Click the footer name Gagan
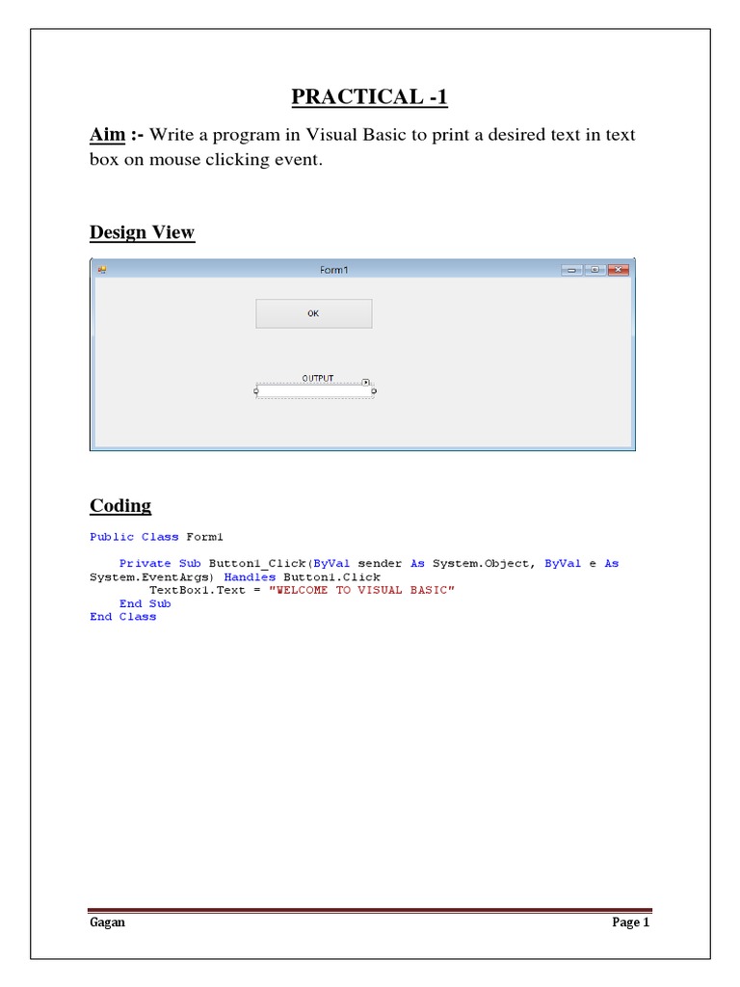The width and height of the screenshot is (740, 987). [107, 922]
